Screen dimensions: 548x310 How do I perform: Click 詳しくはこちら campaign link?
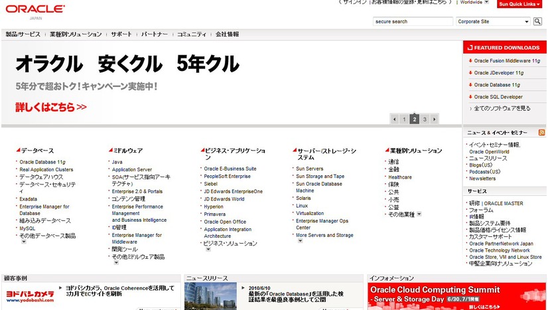pos(51,107)
